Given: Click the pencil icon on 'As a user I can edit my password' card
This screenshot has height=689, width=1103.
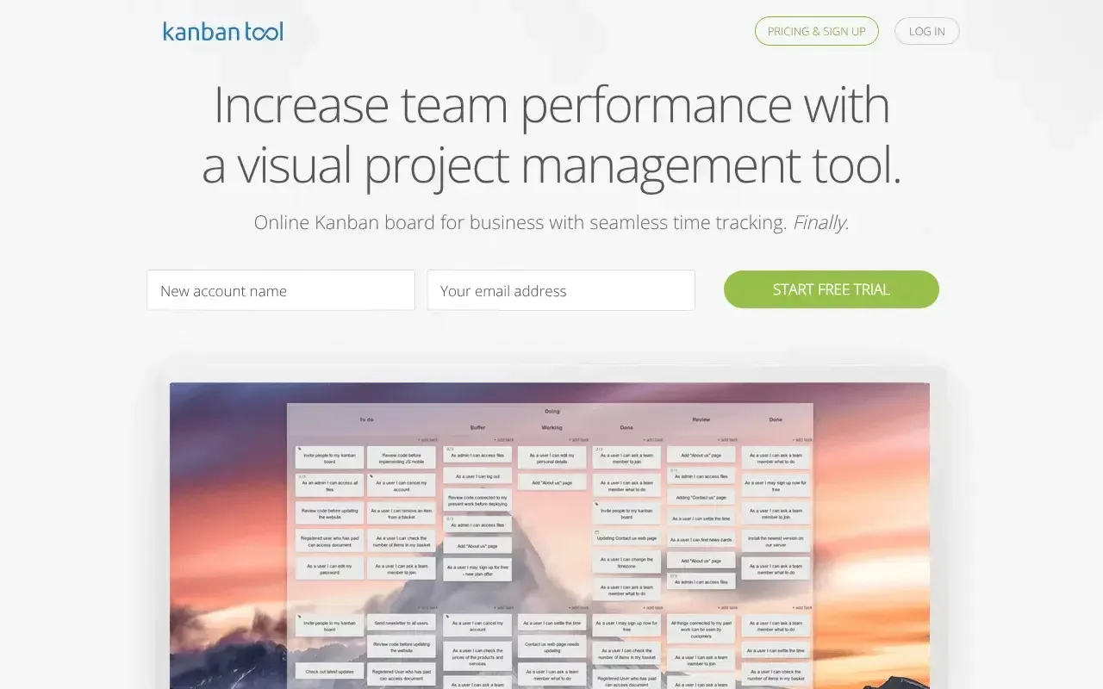Looking at the screenshot, I should [x=301, y=561].
